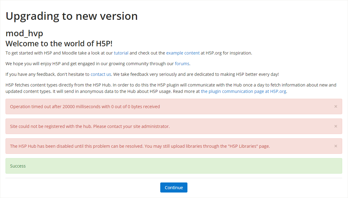This screenshot has height=198, width=348.
Task: Visit the H5P community forums
Action: pyautogui.click(x=182, y=63)
